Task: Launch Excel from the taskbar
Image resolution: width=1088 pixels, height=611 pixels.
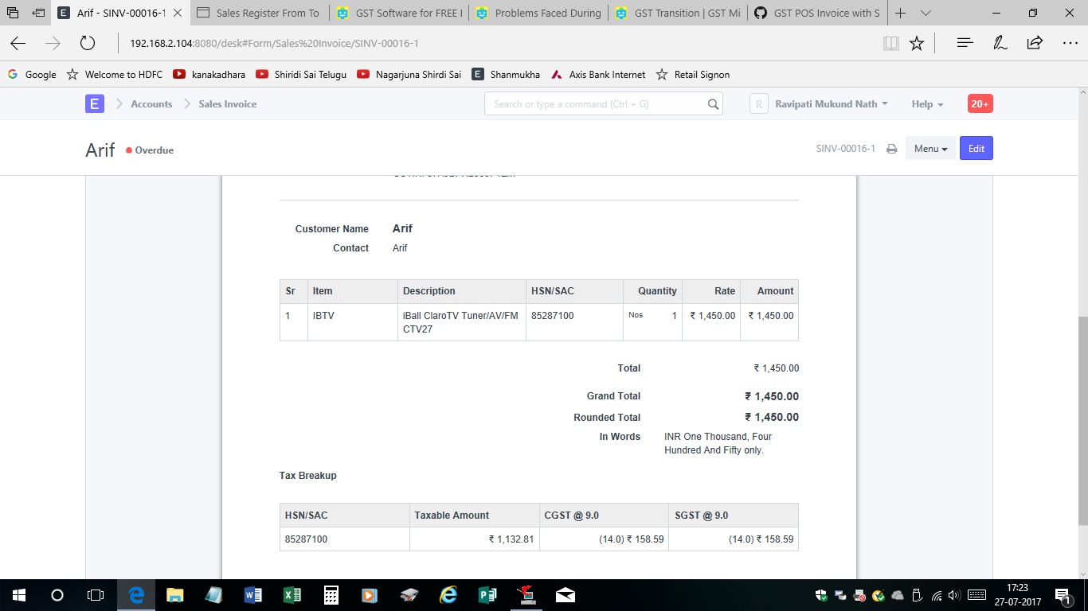Action: [x=292, y=594]
